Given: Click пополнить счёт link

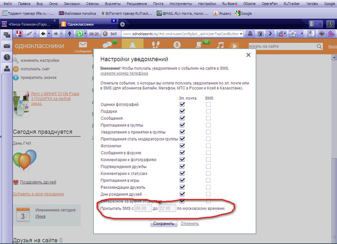Looking at the screenshot, I should pyautogui.click(x=35, y=69).
